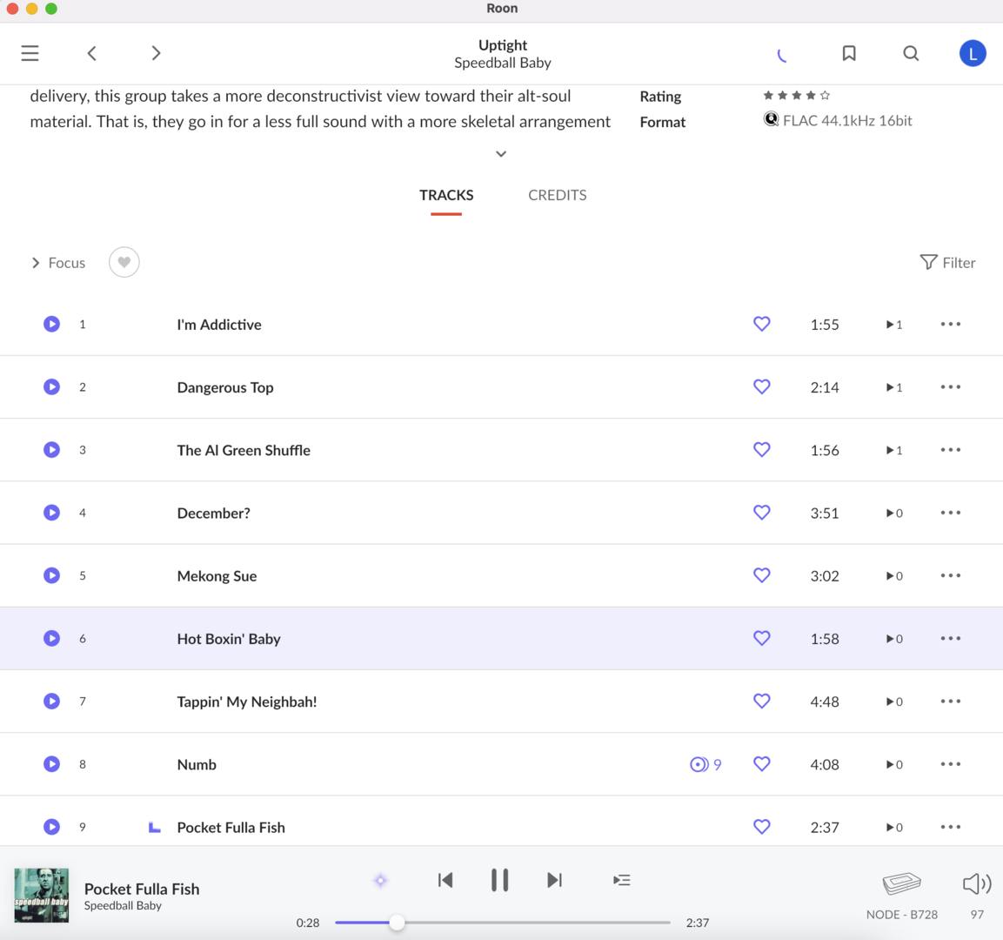Click the Roon Radio sparkle icon

click(381, 881)
